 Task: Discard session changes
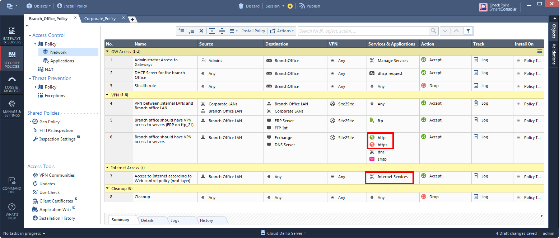pos(249,6)
